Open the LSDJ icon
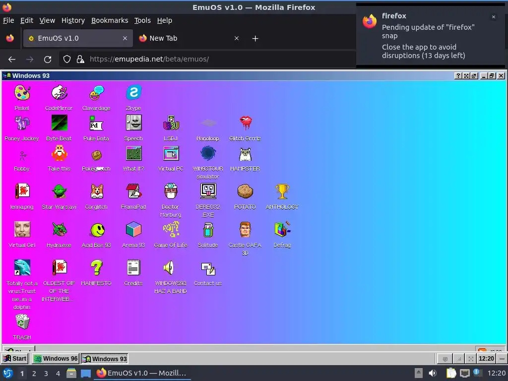Image resolution: width=508 pixels, height=381 pixels. click(171, 123)
